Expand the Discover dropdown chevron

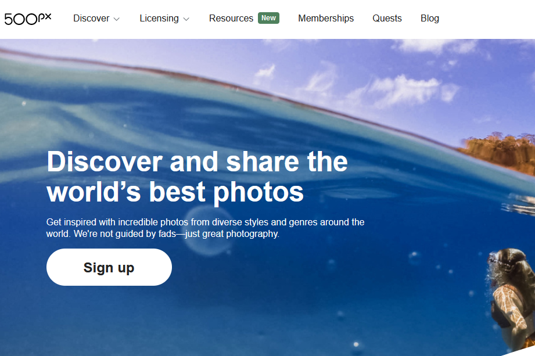pos(116,19)
